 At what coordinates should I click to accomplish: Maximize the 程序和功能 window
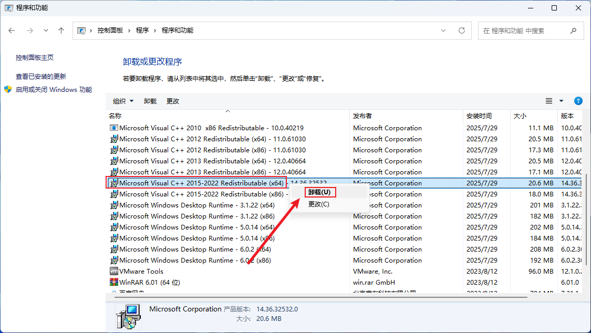coord(554,8)
